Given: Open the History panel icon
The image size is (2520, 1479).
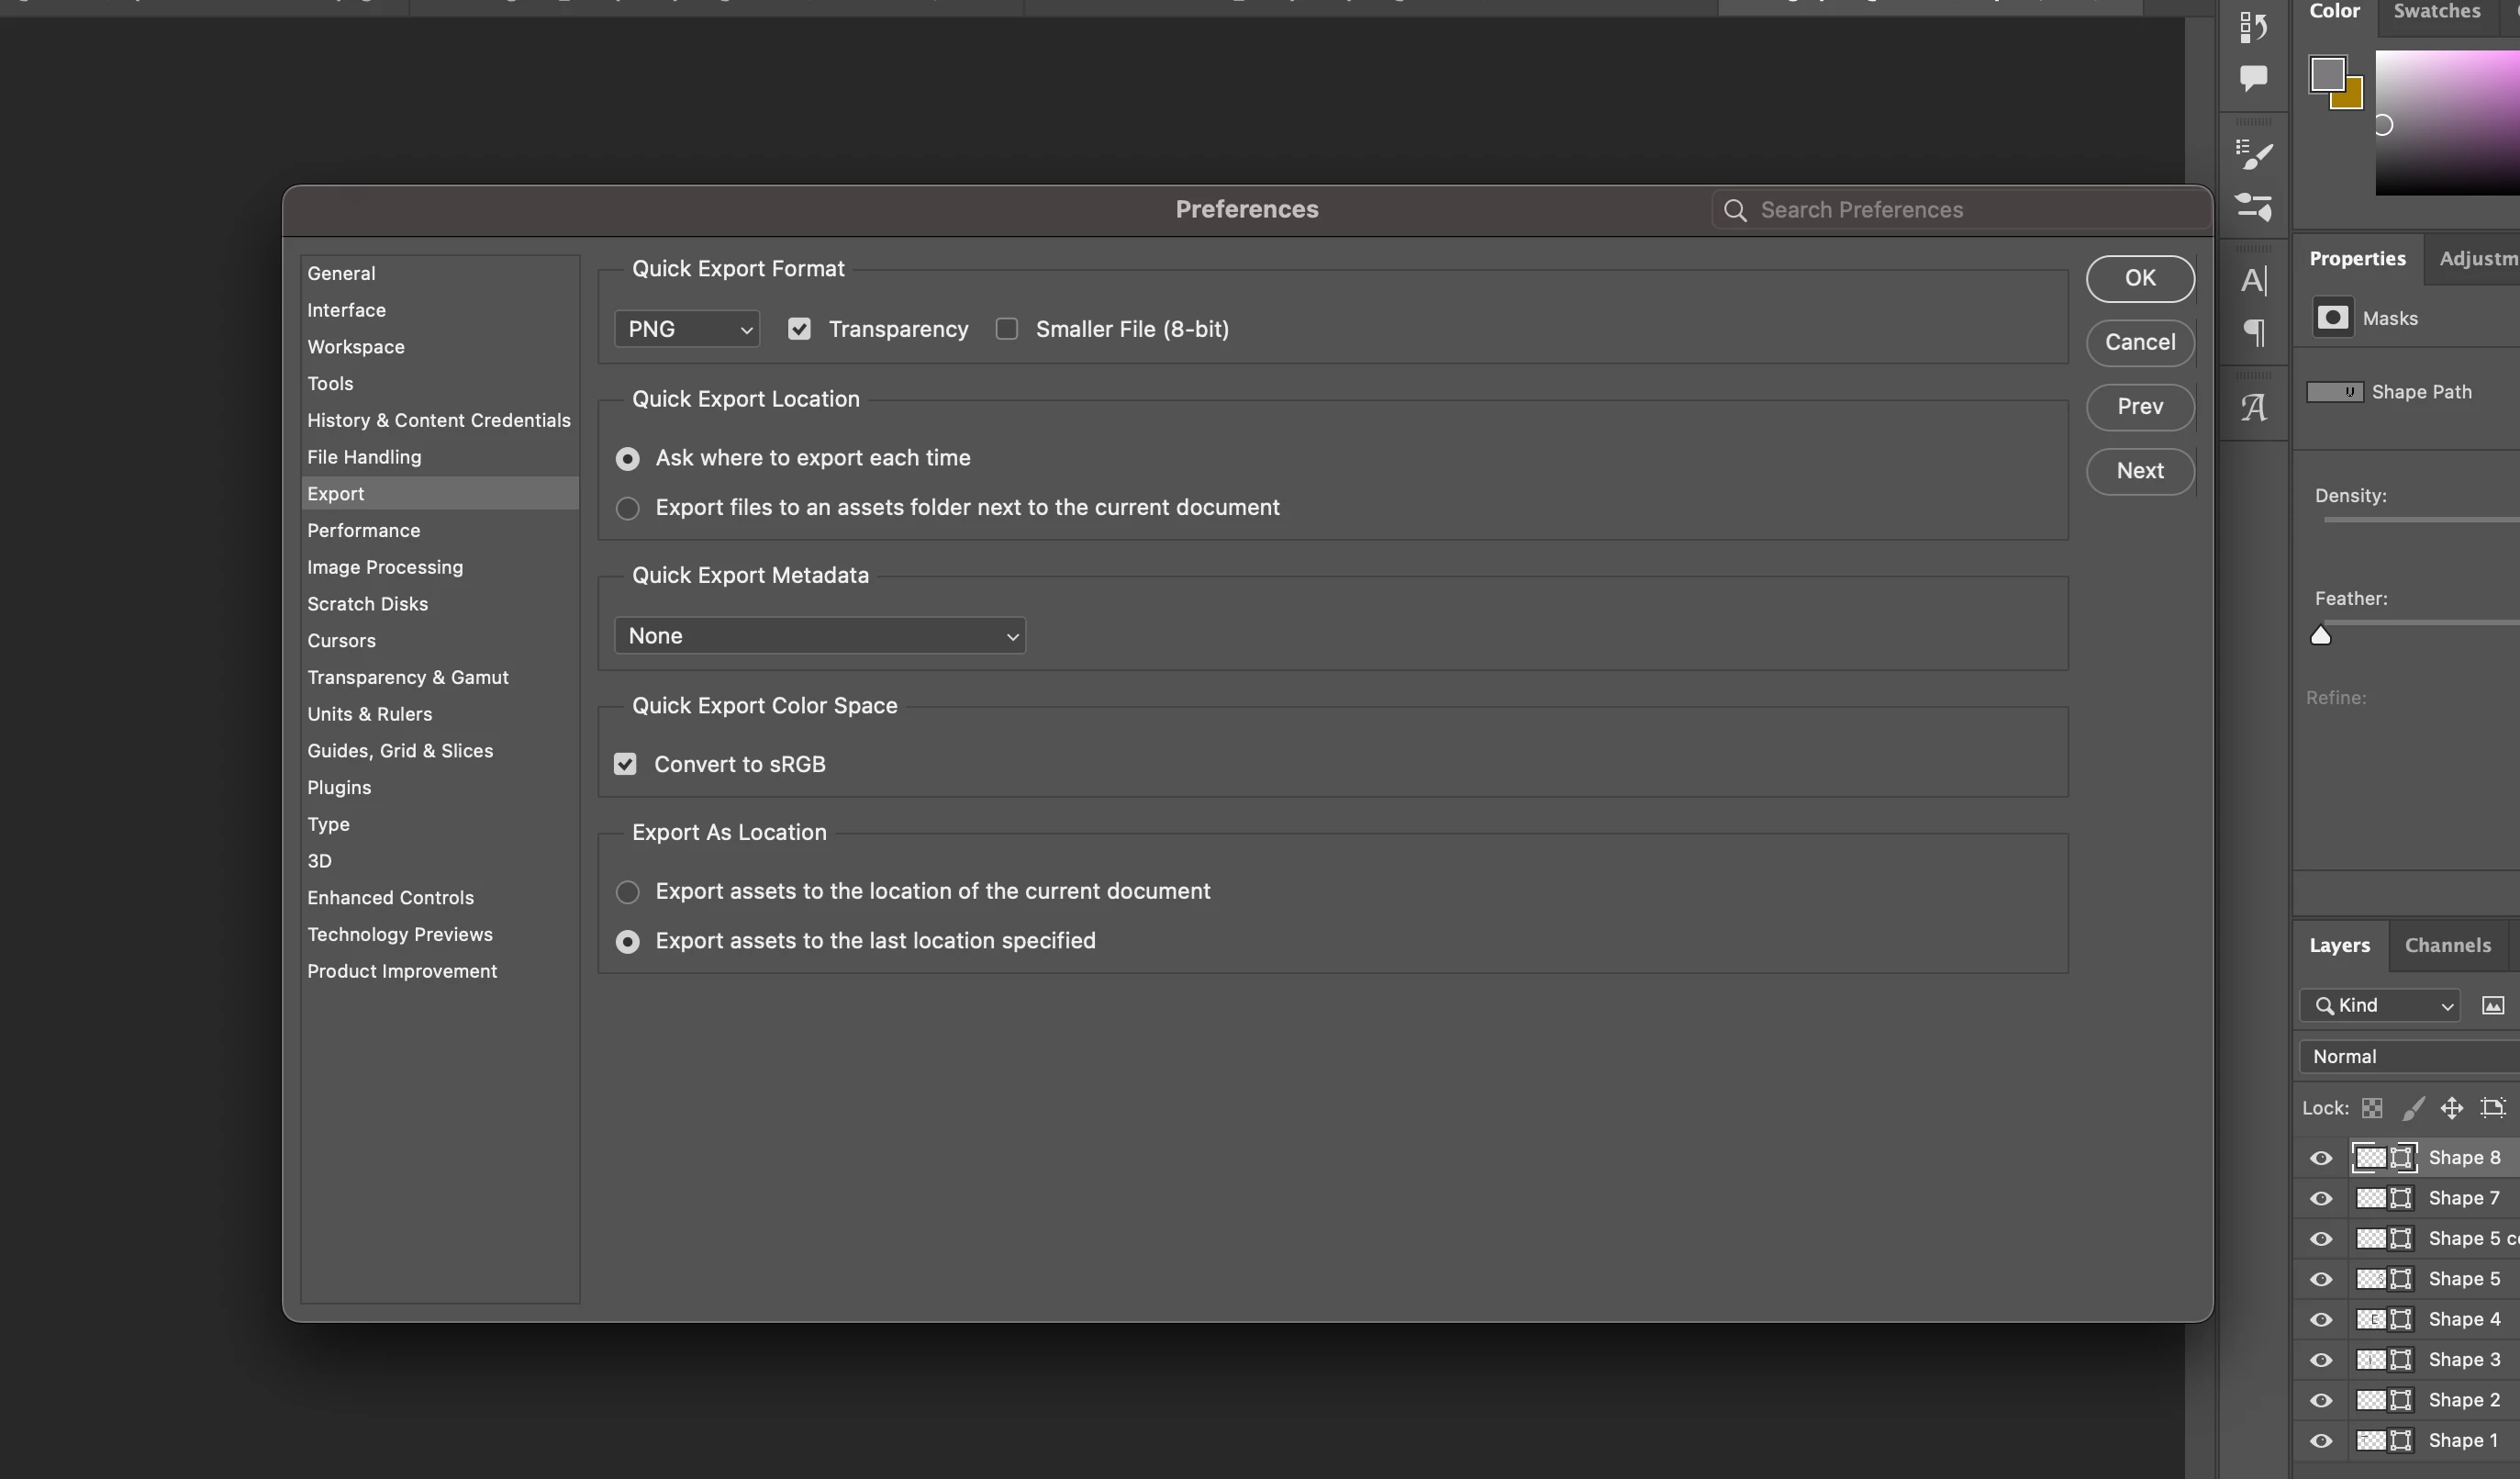Looking at the screenshot, I should click(2252, 26).
